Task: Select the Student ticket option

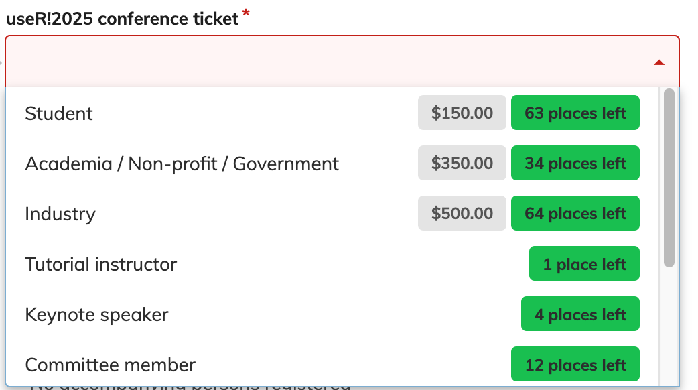Action: coord(332,113)
